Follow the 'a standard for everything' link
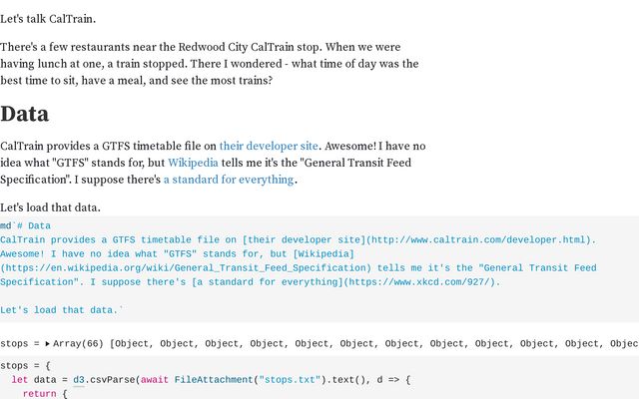 point(229,180)
